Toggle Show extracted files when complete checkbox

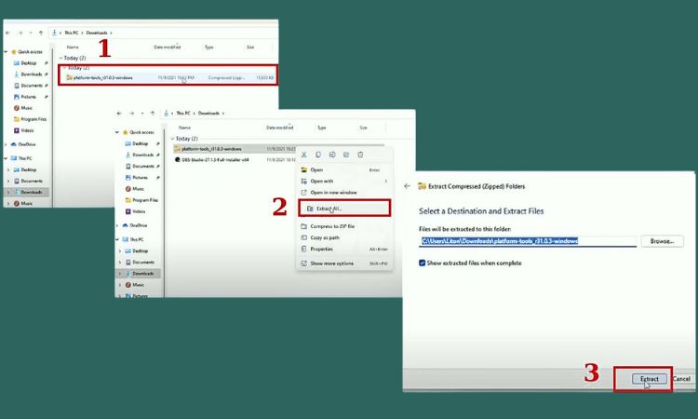(423, 264)
